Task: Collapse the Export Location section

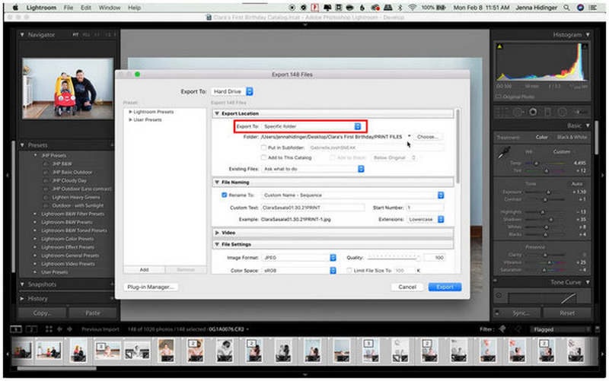Action: pos(217,113)
